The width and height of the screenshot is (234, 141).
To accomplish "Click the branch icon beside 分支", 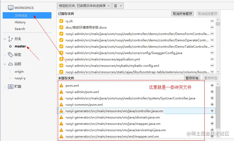I will point(10,39).
